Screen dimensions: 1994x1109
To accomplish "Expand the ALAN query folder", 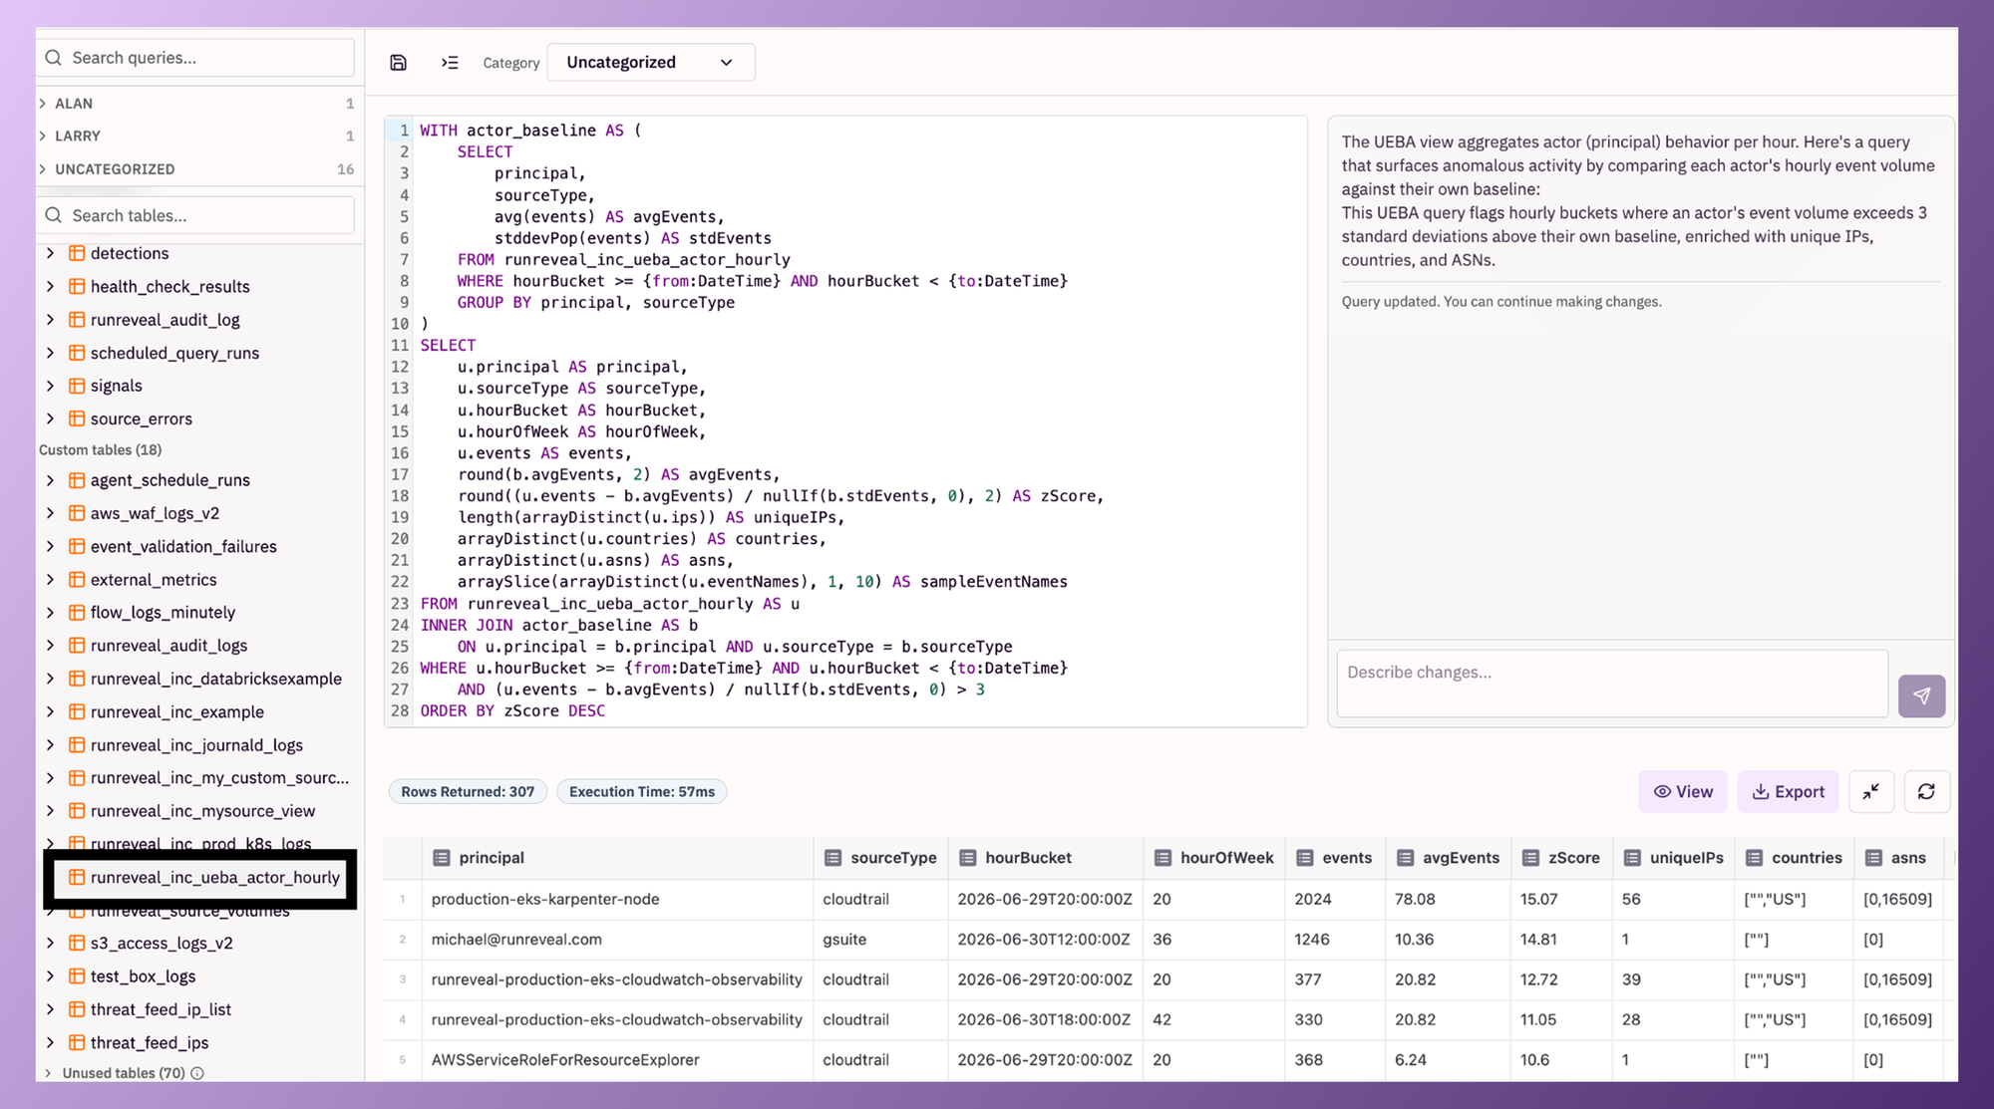I will pyautogui.click(x=43, y=104).
